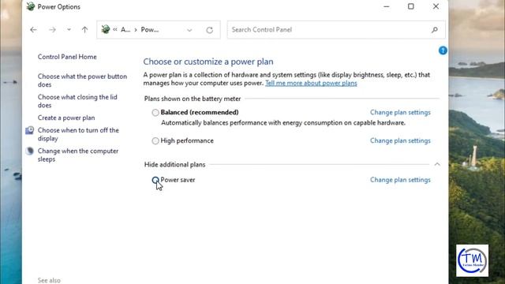Click the Back navigation arrow
This screenshot has width=505, height=284.
tap(33, 30)
